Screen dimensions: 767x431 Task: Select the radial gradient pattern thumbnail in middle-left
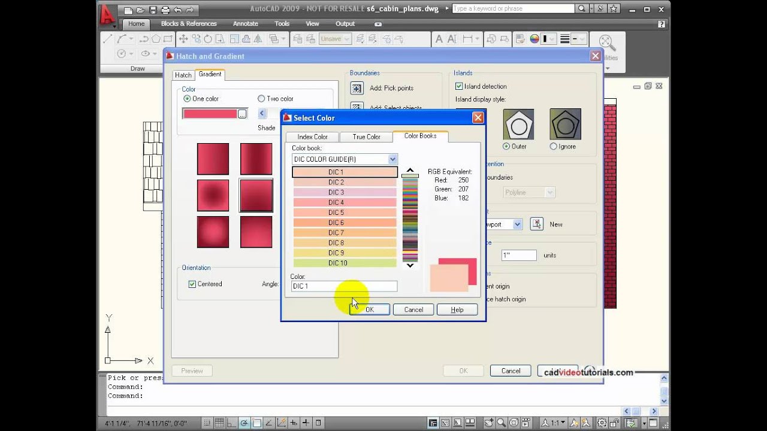213,195
